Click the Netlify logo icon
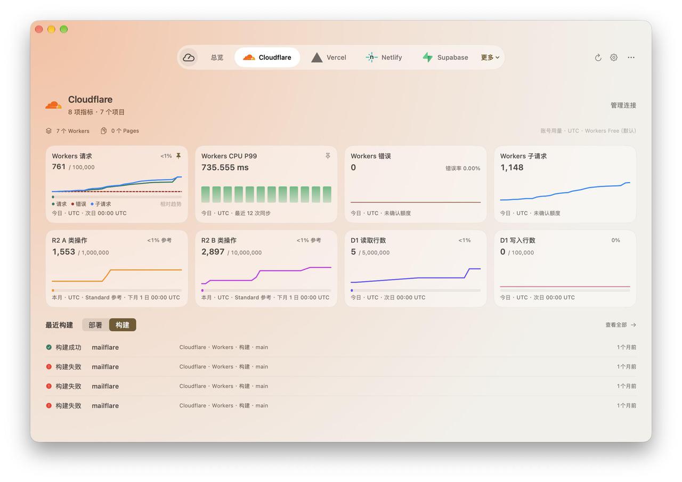The image size is (682, 482). pyautogui.click(x=371, y=58)
